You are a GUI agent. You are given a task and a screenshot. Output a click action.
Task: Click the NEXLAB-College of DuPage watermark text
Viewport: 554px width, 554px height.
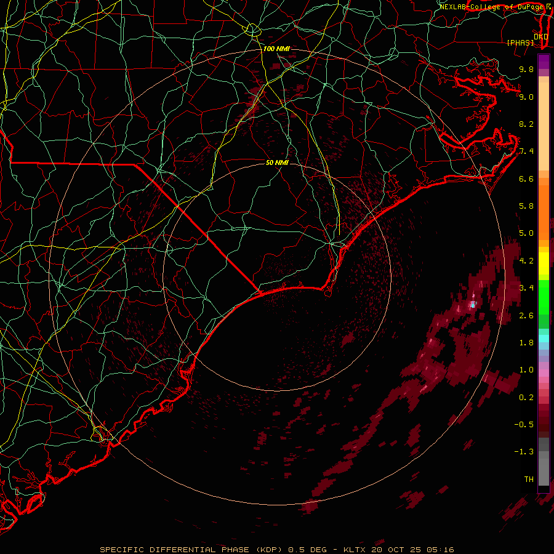pyautogui.click(x=495, y=7)
